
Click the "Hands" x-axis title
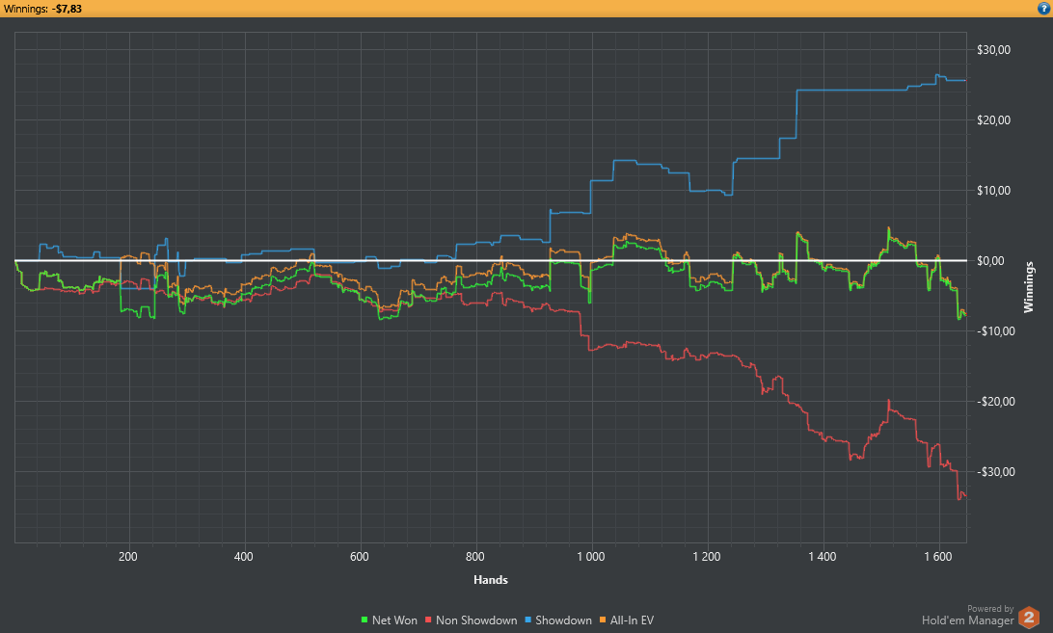pyautogui.click(x=490, y=580)
